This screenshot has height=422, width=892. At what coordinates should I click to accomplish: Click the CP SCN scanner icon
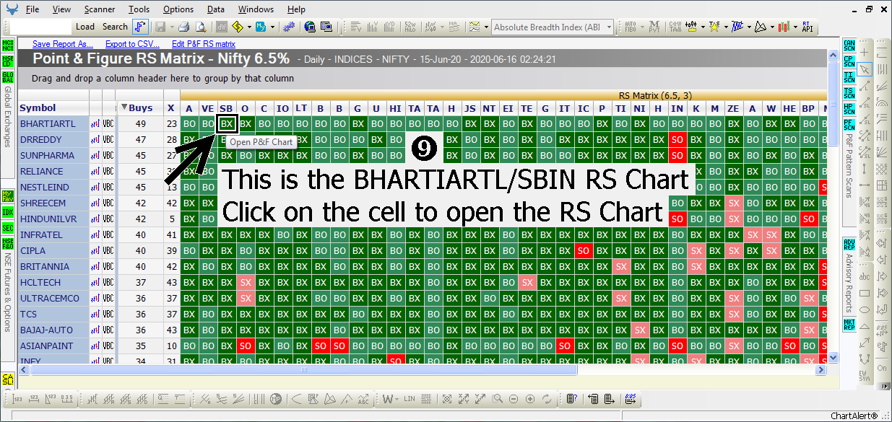click(x=849, y=61)
